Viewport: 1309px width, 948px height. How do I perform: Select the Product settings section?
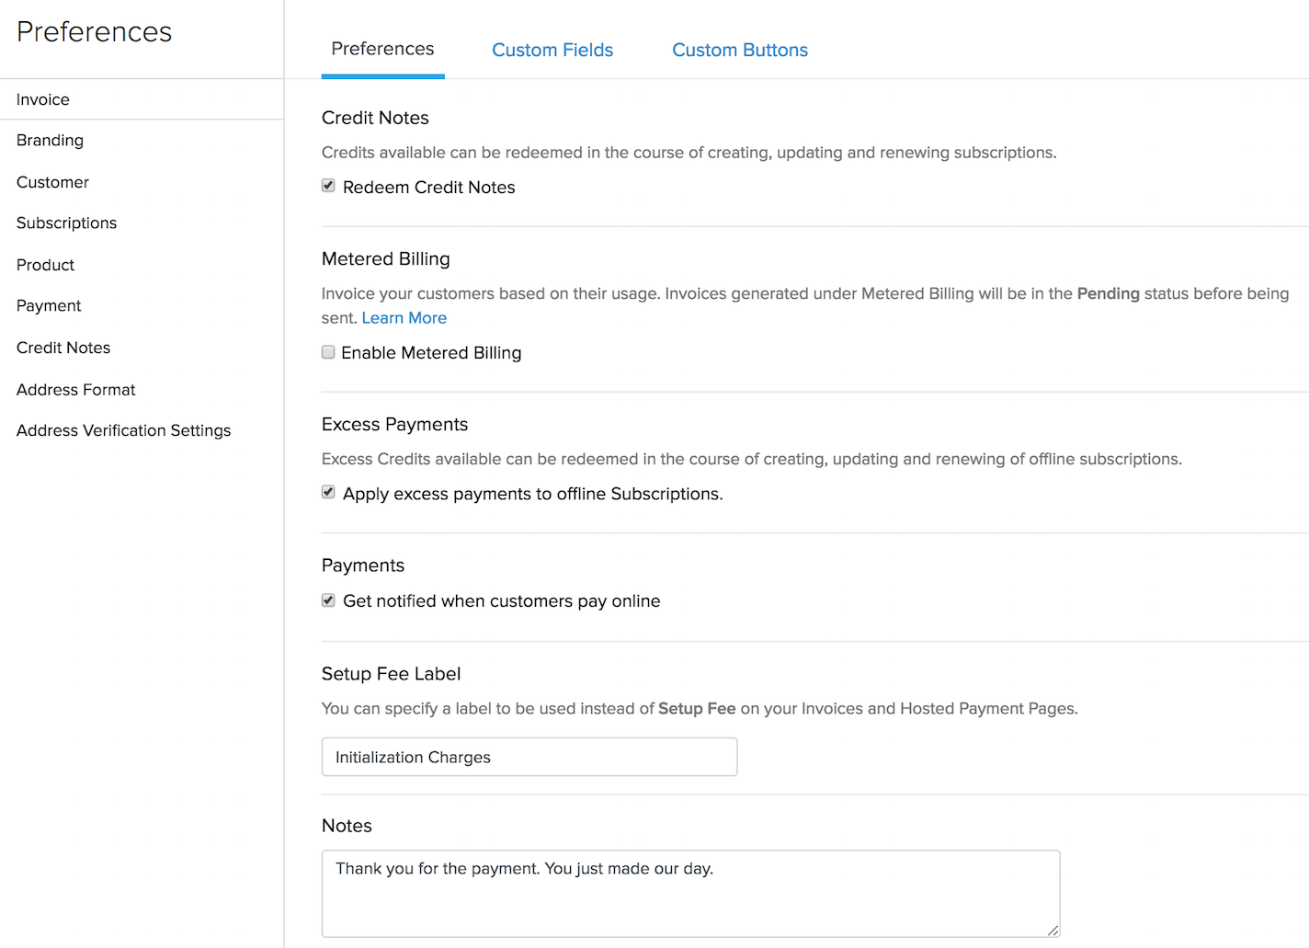(45, 265)
